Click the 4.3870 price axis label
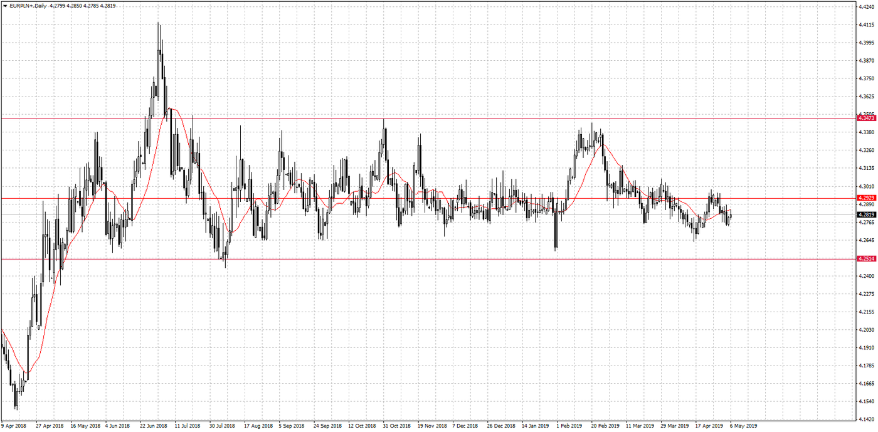This screenshot has height=432, width=878. (x=866, y=61)
